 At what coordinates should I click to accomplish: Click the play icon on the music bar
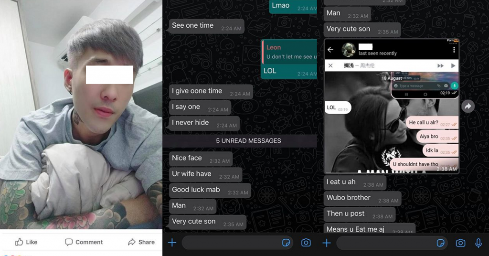453,66
